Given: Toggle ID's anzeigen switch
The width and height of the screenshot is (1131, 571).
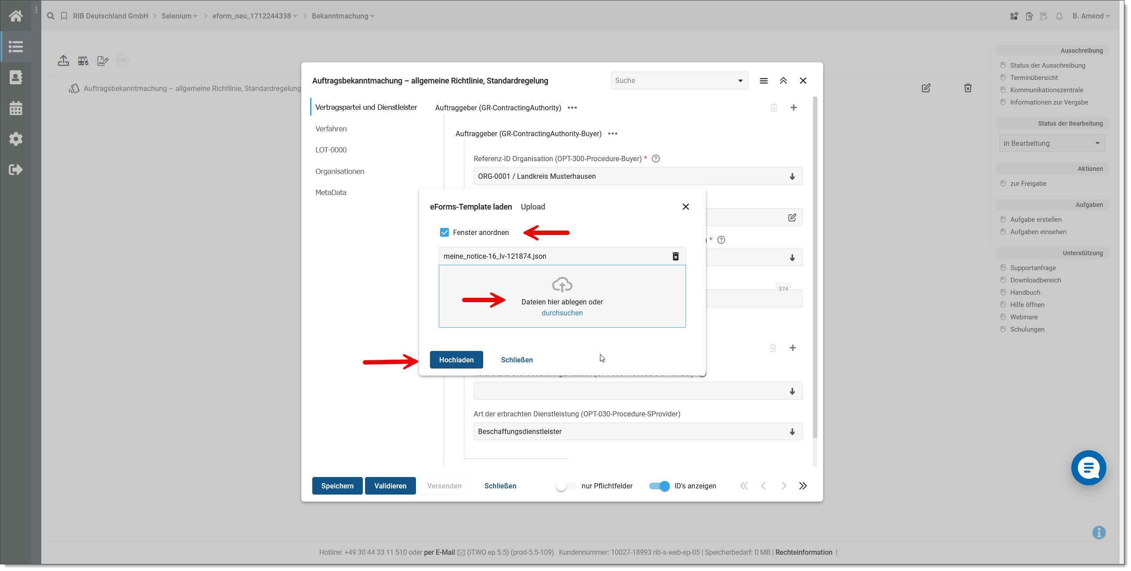Looking at the screenshot, I should pyautogui.click(x=659, y=486).
